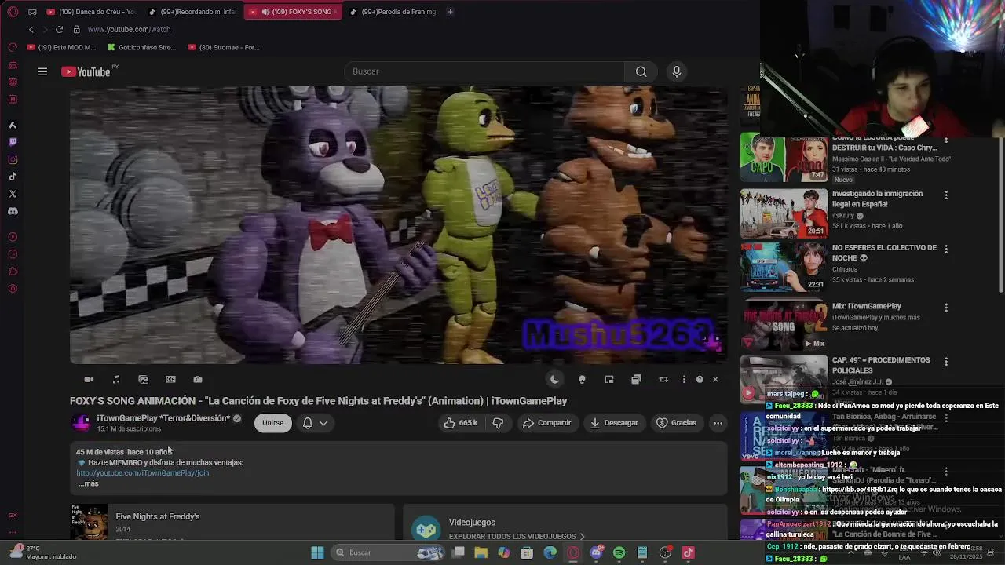The image size is (1005, 565).
Task: Switch to the Recordando mi infancia tab
Action: [x=192, y=12]
